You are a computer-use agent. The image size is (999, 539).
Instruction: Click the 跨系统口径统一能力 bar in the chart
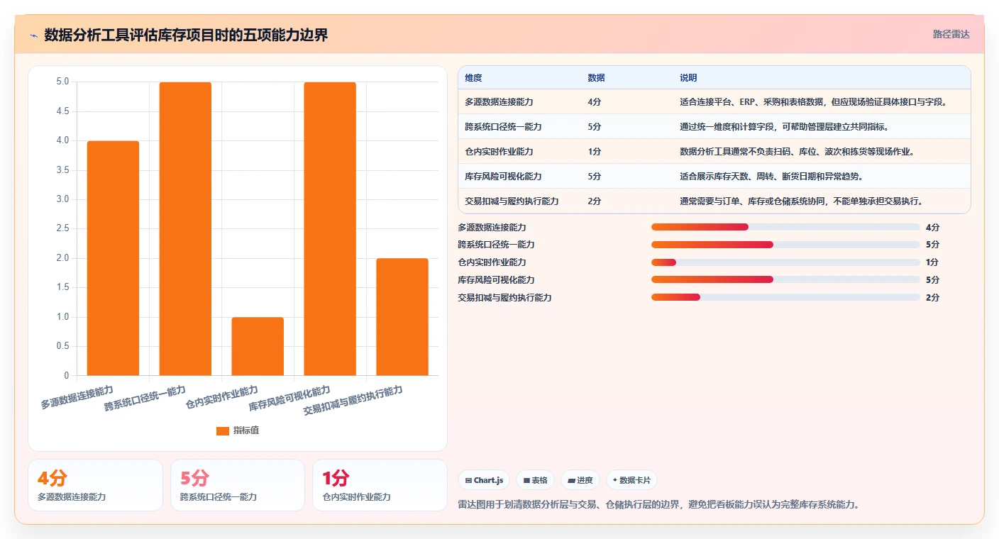(185, 228)
